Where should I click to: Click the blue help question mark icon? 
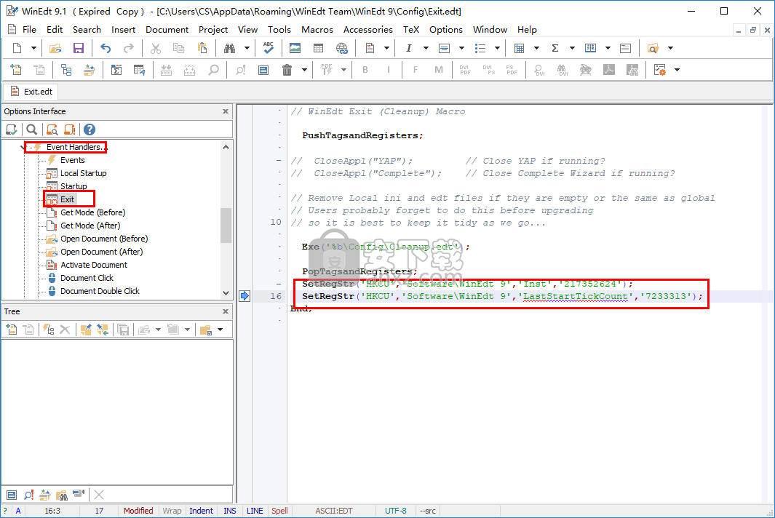coord(90,129)
